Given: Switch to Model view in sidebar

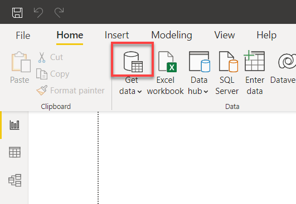Looking at the screenshot, I should point(14,180).
